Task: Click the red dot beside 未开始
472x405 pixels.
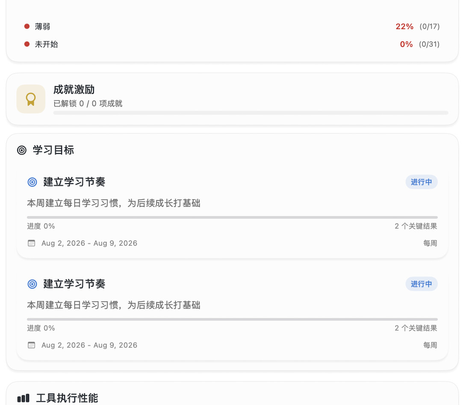Action: [27, 44]
